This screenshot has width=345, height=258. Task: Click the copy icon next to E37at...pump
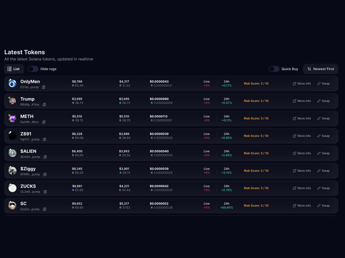click(44, 87)
